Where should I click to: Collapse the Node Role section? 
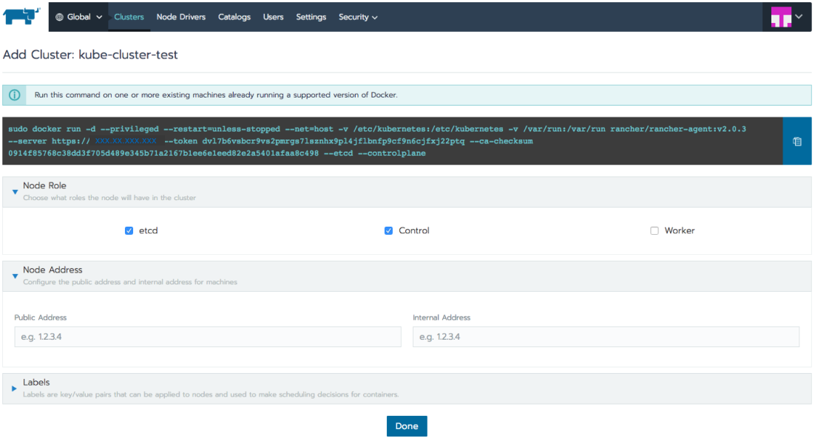(x=15, y=192)
